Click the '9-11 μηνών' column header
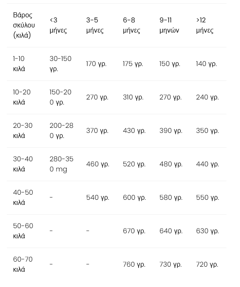Viewport: 240px width, 287px height. pyautogui.click(x=169, y=25)
